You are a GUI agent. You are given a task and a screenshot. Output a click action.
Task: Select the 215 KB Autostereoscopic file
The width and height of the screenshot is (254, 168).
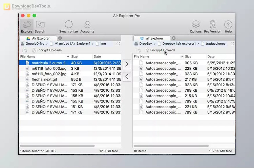184,96
